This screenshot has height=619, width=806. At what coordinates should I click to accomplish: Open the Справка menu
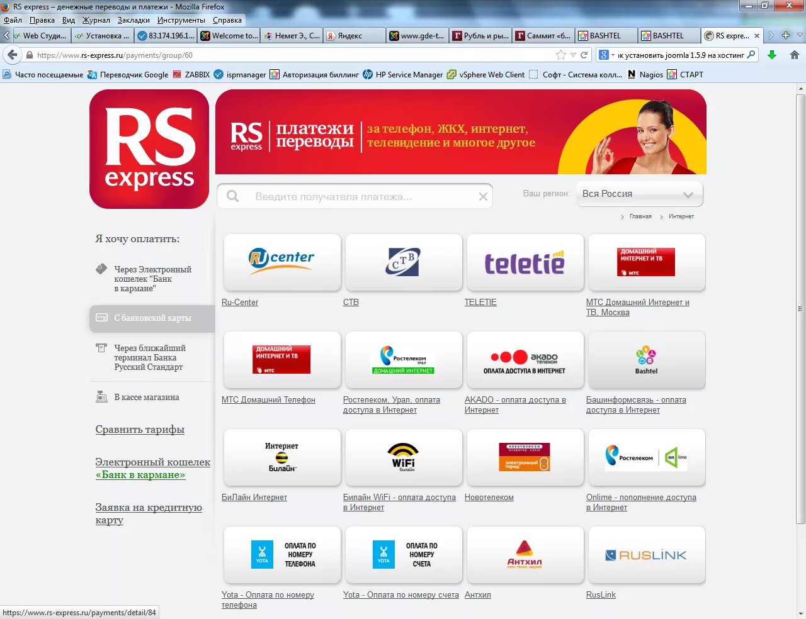click(x=227, y=20)
